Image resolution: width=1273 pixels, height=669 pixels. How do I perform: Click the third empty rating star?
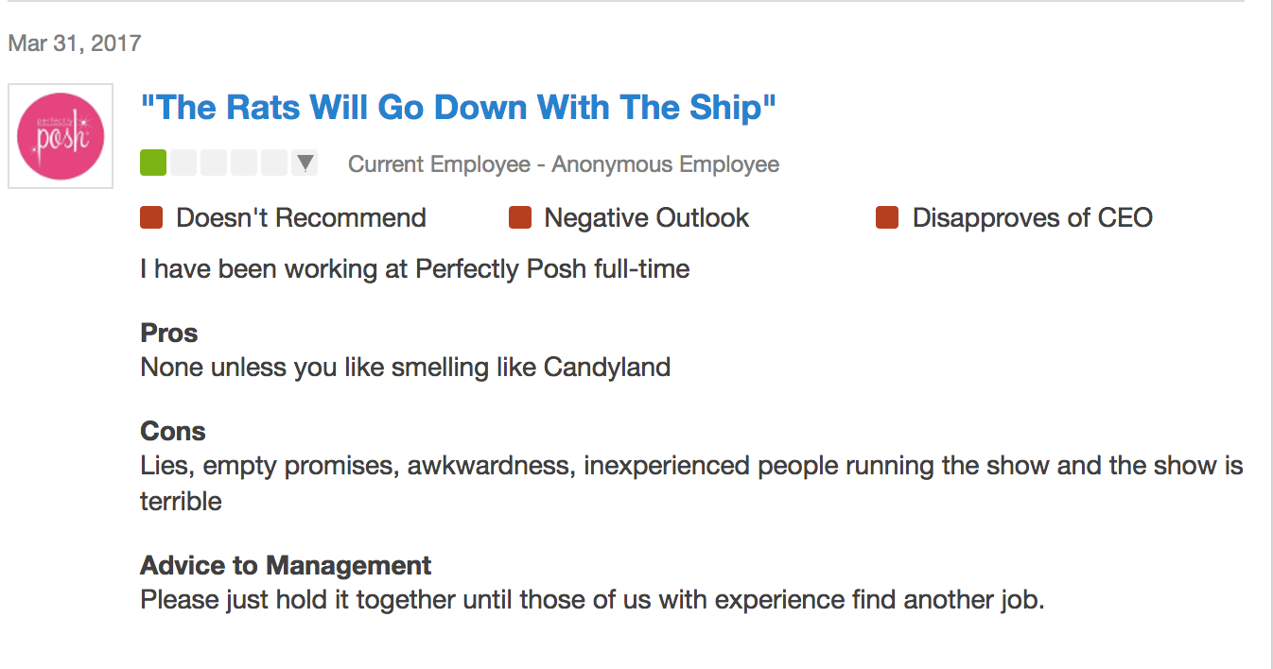214,163
